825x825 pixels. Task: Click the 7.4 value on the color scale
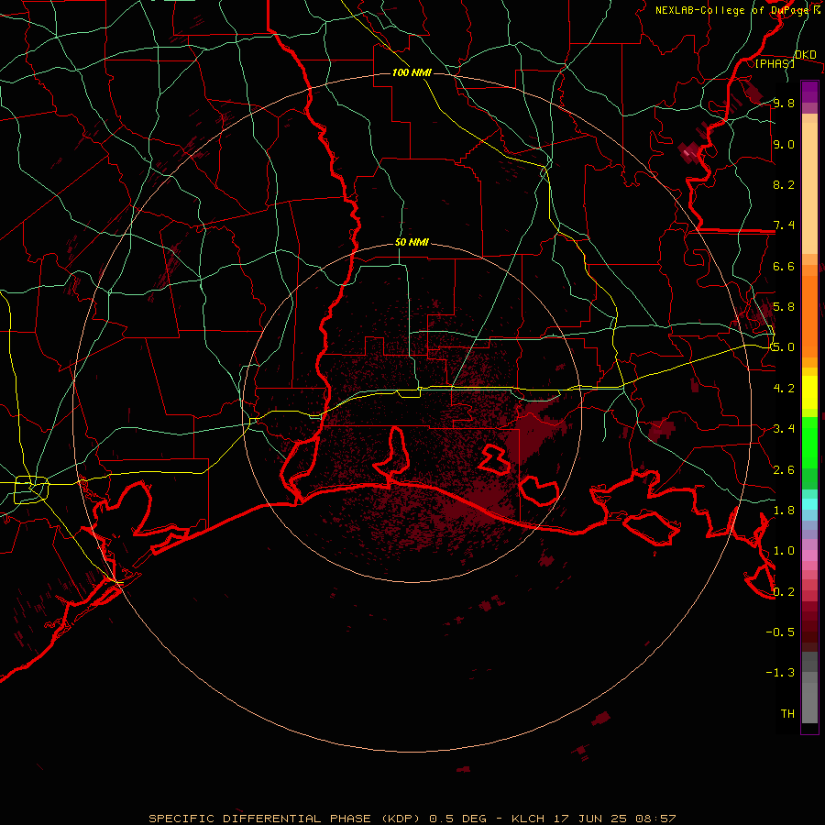784,225
